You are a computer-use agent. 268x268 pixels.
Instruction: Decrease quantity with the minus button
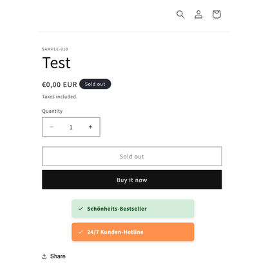tap(52, 127)
